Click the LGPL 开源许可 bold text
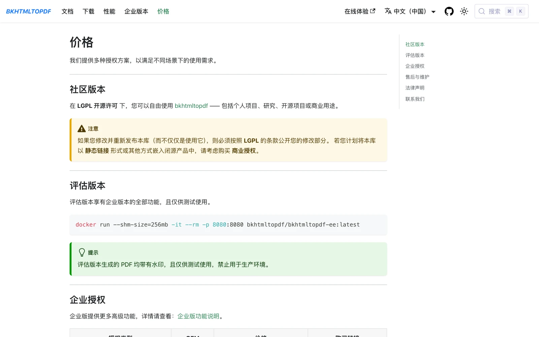 pyautogui.click(x=97, y=106)
